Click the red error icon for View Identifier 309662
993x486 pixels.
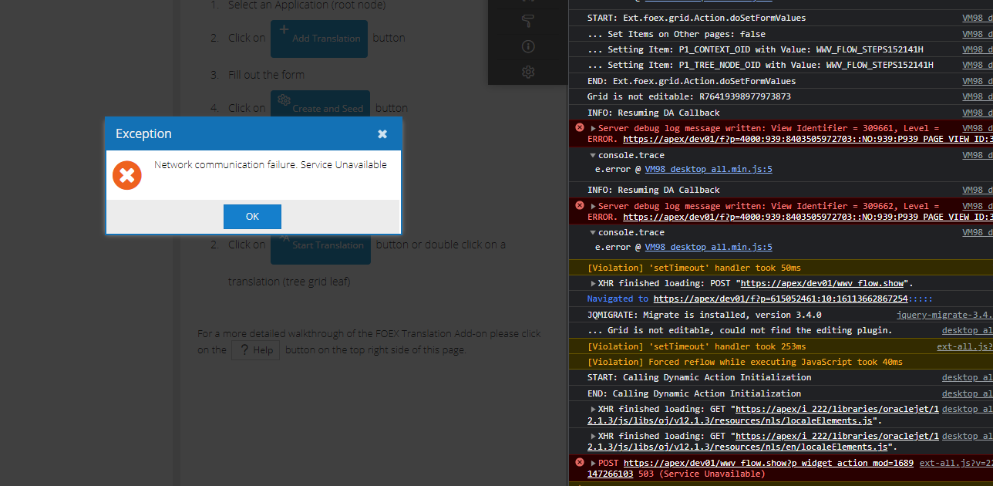(x=580, y=206)
